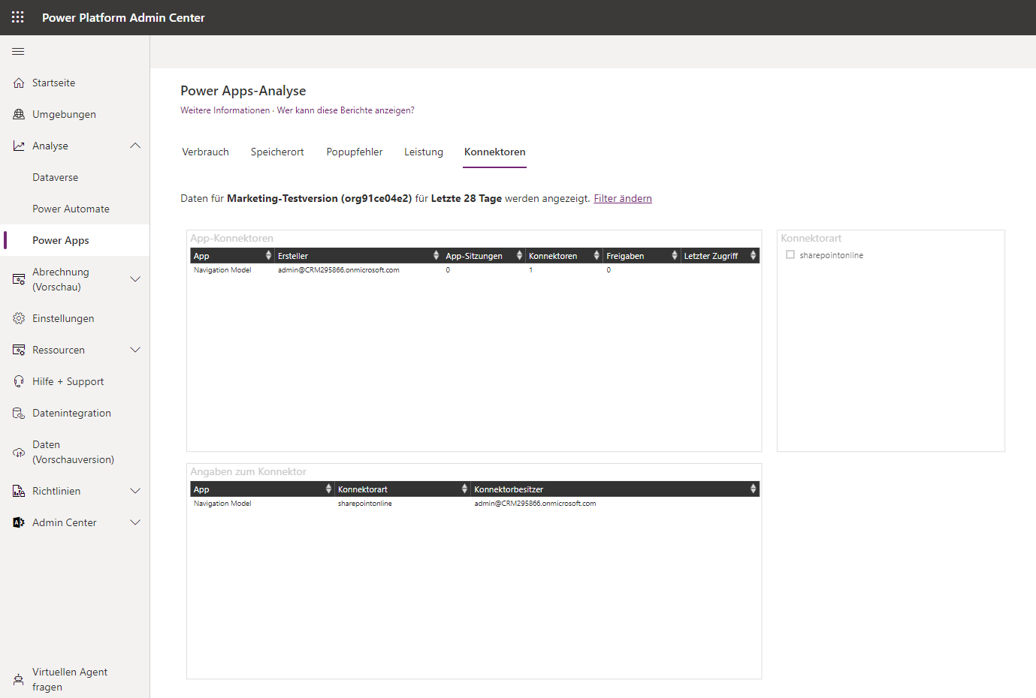Switch to the Verbrauch tab
This screenshot has width=1036, height=698.
pos(205,152)
